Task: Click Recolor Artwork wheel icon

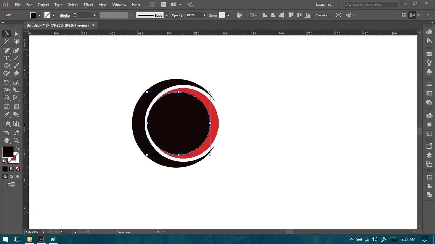Action: point(239,15)
